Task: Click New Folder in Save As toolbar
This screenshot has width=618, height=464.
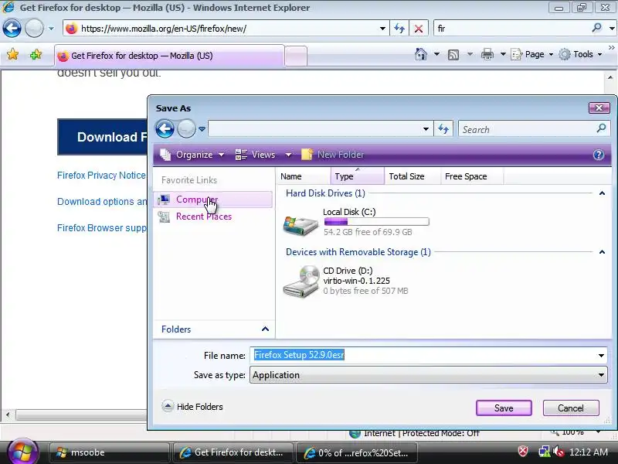Action: [x=333, y=155]
